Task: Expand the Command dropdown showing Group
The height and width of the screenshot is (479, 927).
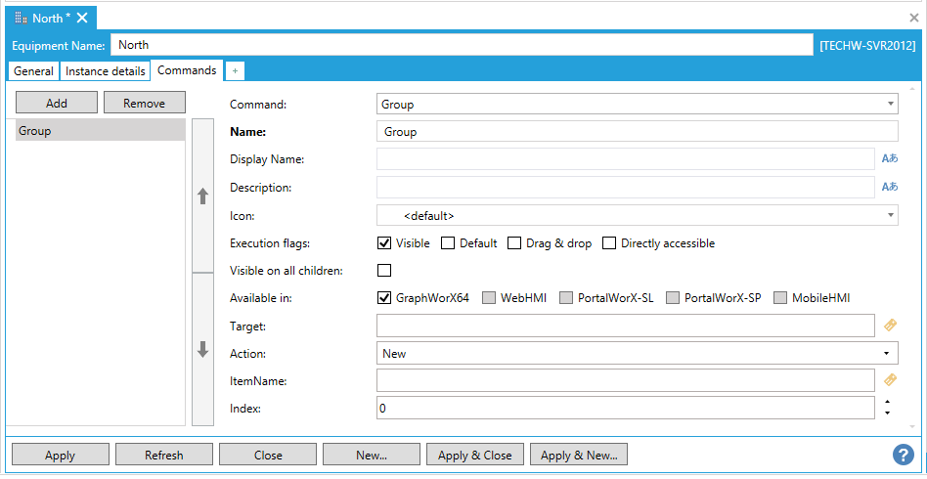Action: click(x=890, y=104)
